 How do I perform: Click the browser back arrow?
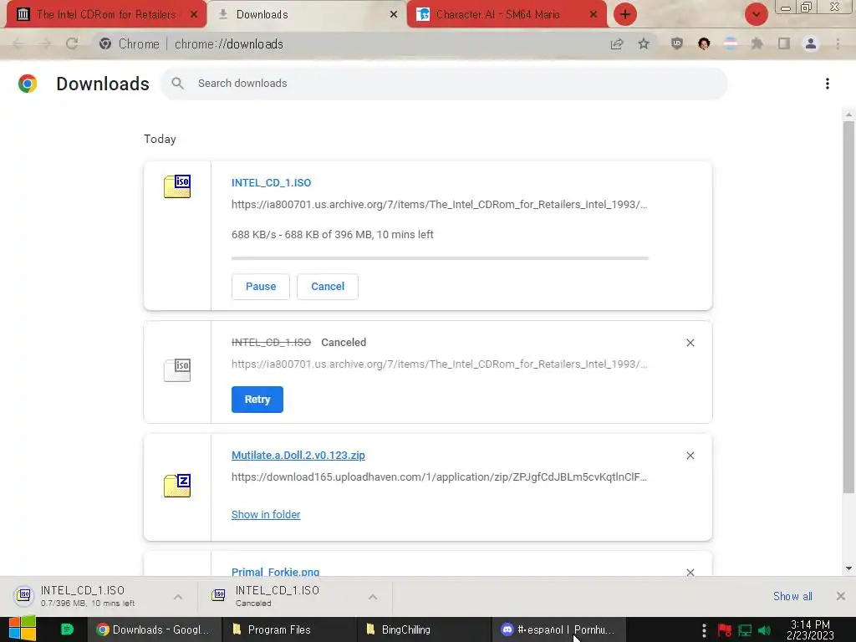click(18, 43)
